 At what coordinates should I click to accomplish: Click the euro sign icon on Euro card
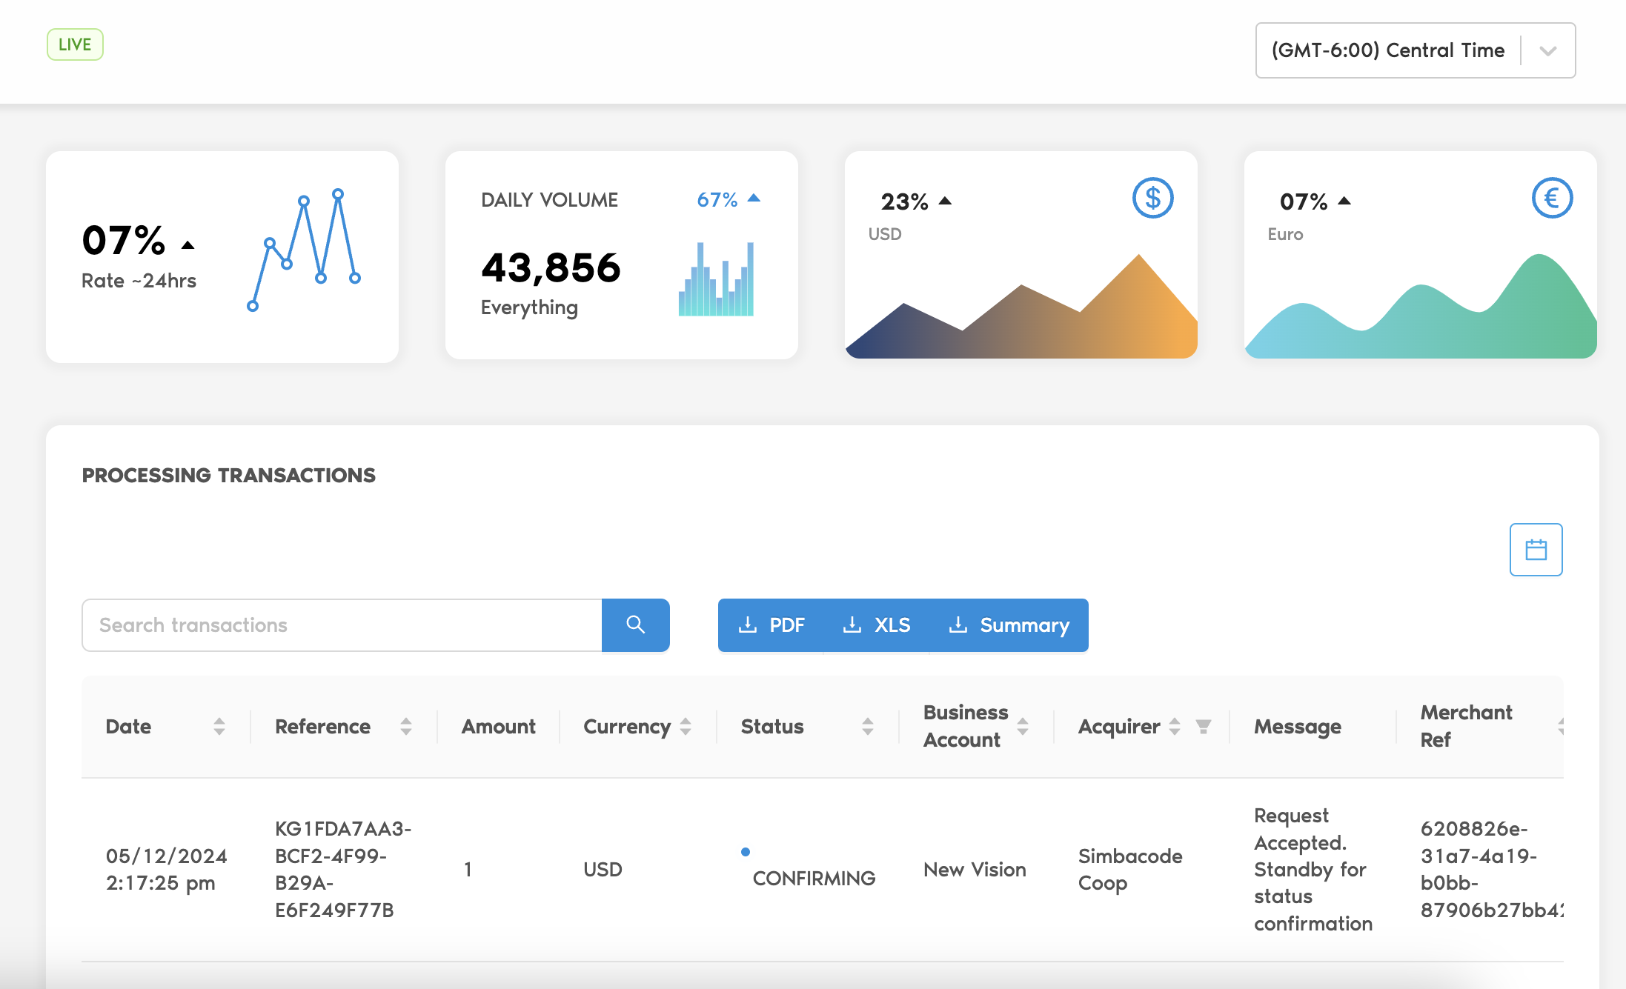tap(1552, 198)
